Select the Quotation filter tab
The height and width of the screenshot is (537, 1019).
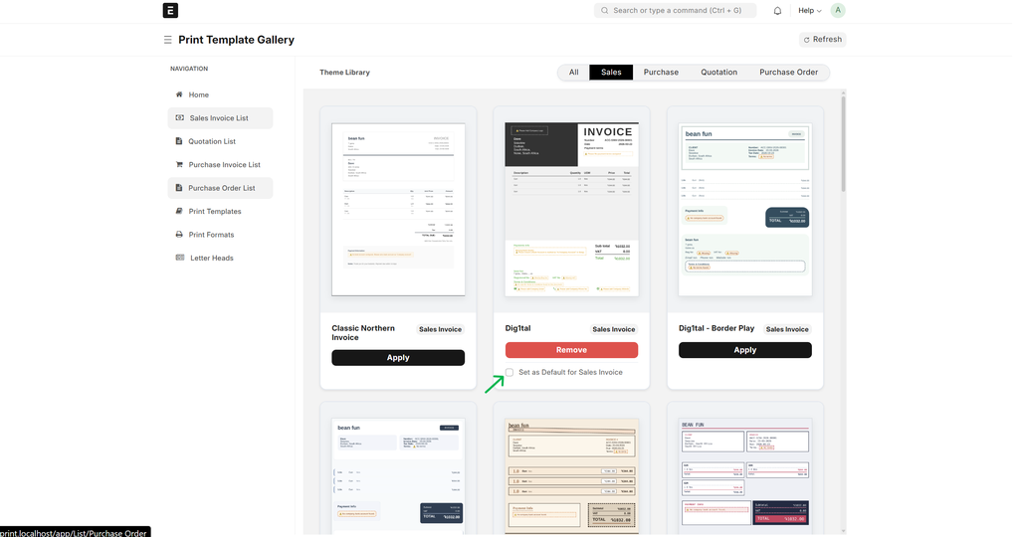[x=718, y=73]
